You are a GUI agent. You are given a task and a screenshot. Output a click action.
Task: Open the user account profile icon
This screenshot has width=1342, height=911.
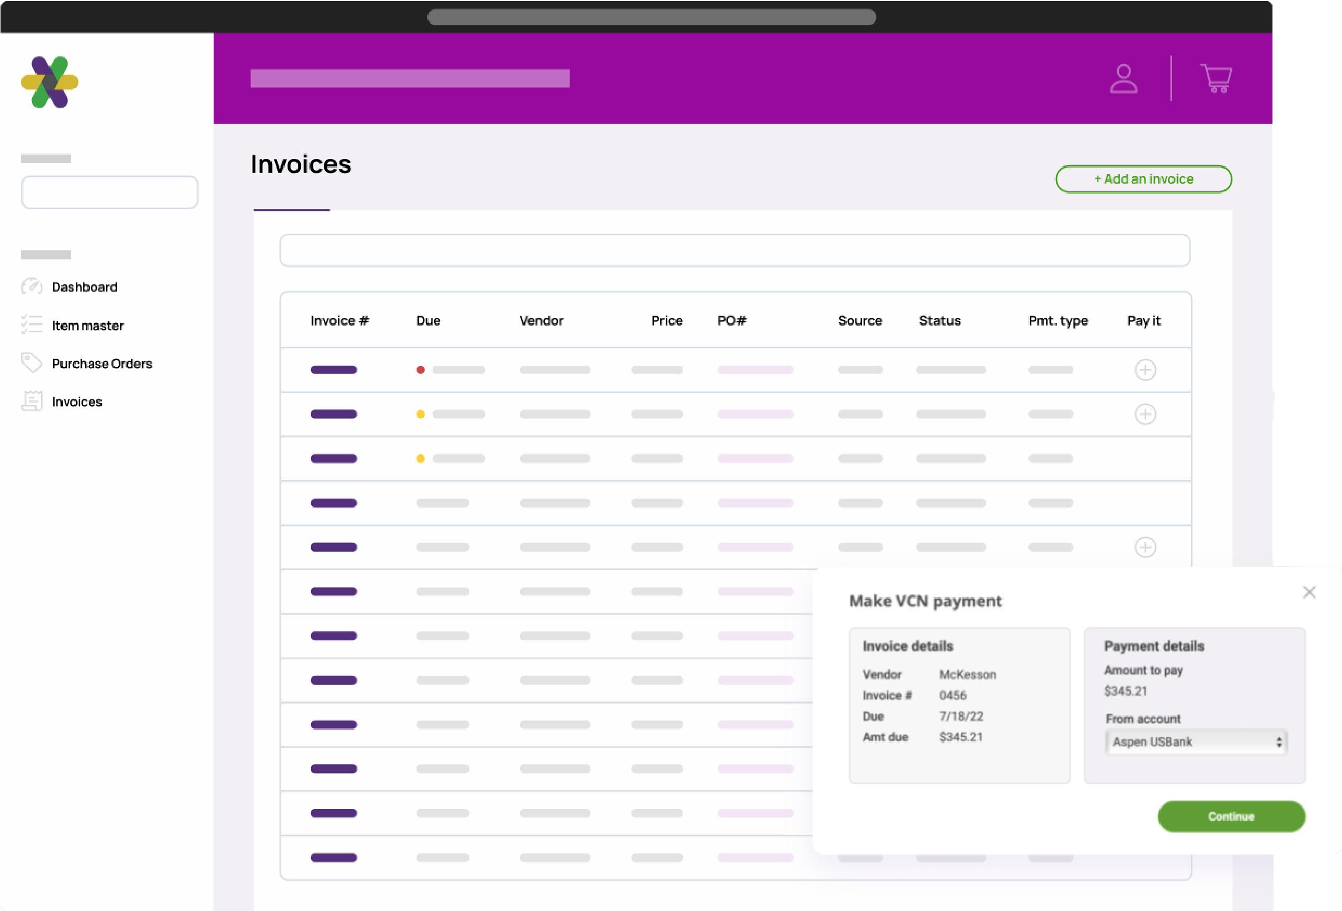click(1123, 78)
